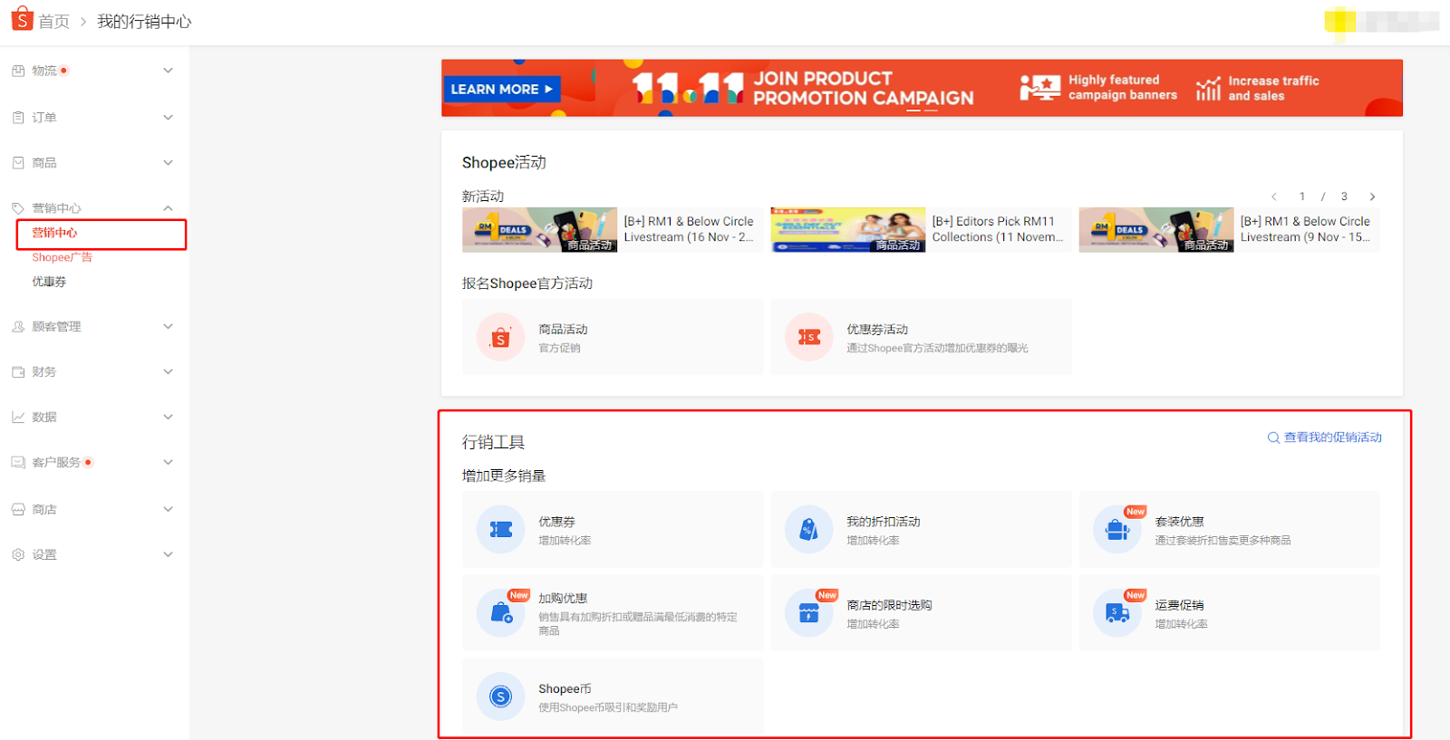Image resolution: width=1450 pixels, height=740 pixels.
Task: Expand the 设置 sidebar section chevron
Action: pyautogui.click(x=168, y=555)
